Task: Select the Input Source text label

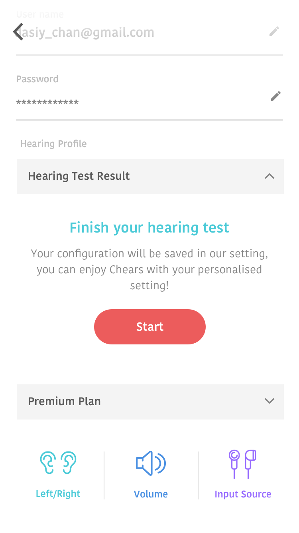Action: pos(243,494)
